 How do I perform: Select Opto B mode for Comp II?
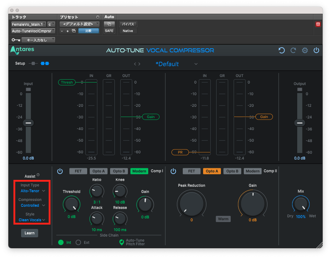[232, 171]
